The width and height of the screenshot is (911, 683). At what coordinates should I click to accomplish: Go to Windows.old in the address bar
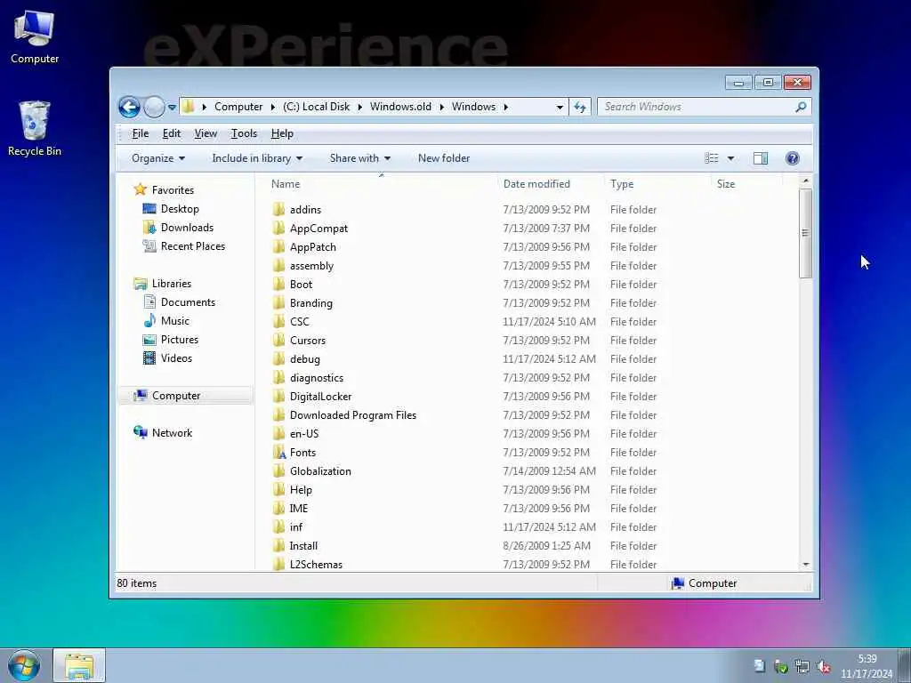tap(400, 107)
